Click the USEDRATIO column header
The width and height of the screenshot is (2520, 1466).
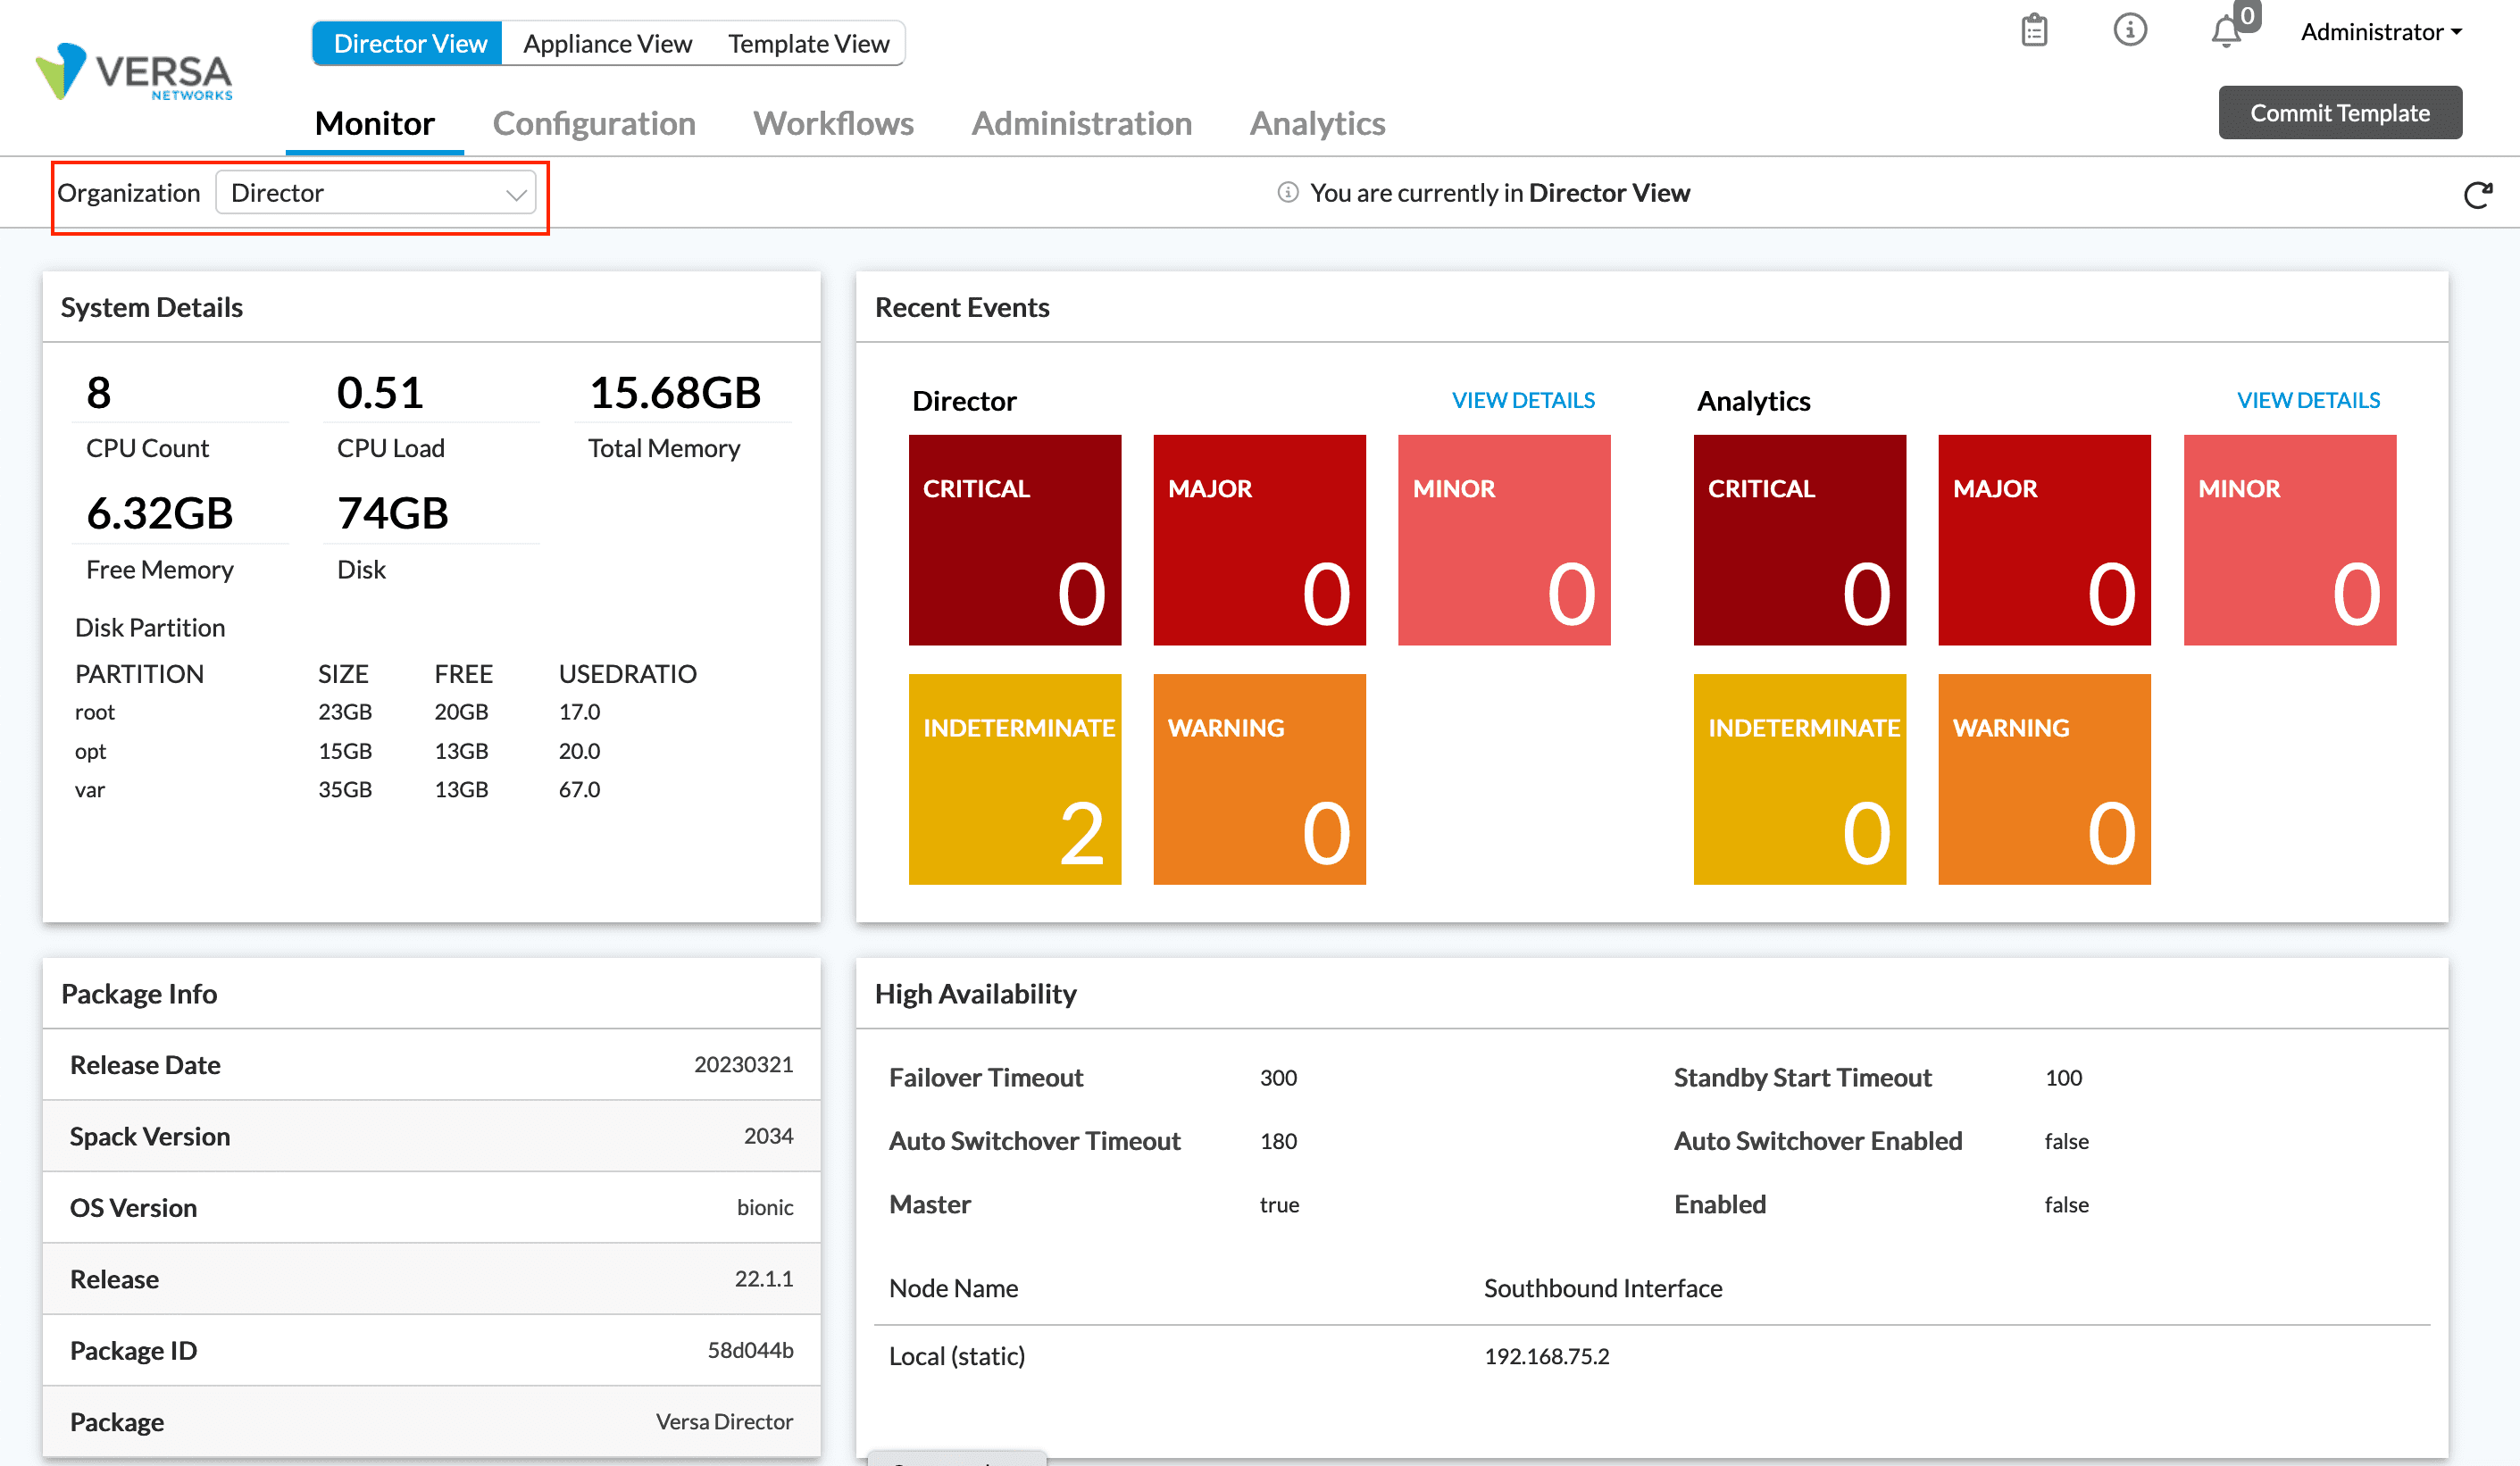pyautogui.click(x=627, y=674)
